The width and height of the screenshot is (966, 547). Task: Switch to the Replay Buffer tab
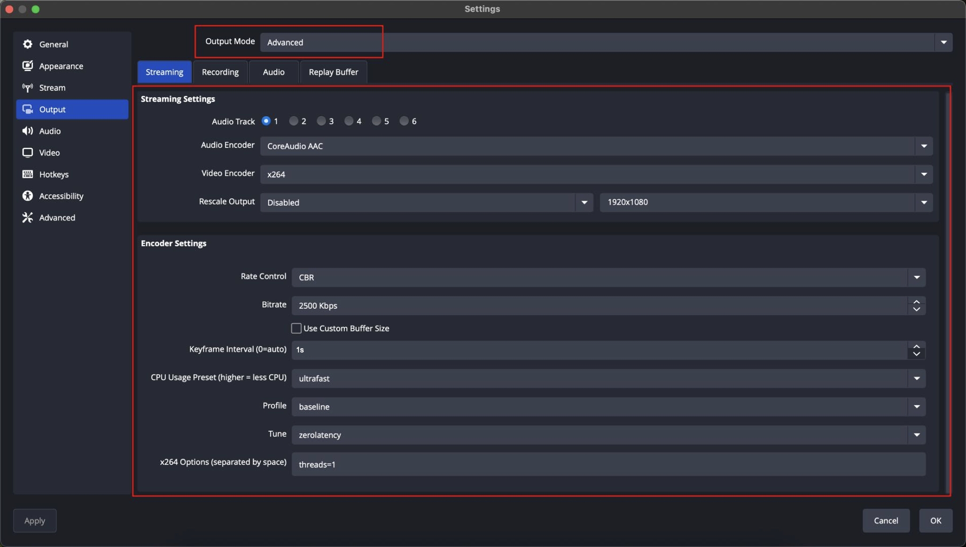point(333,72)
